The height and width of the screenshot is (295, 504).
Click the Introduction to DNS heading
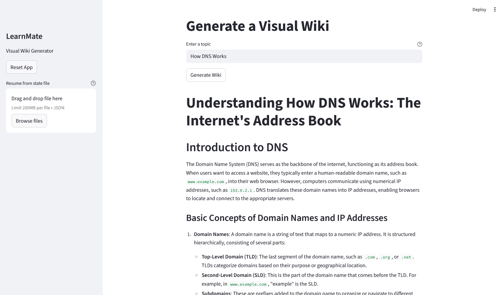tap(237, 147)
